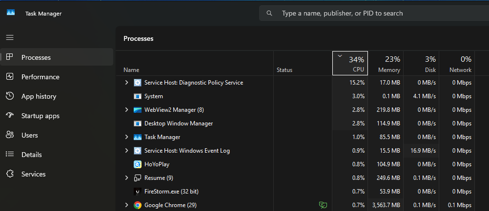Sort processes by Memory column
This screenshot has width=489, height=211.
coord(386,63)
